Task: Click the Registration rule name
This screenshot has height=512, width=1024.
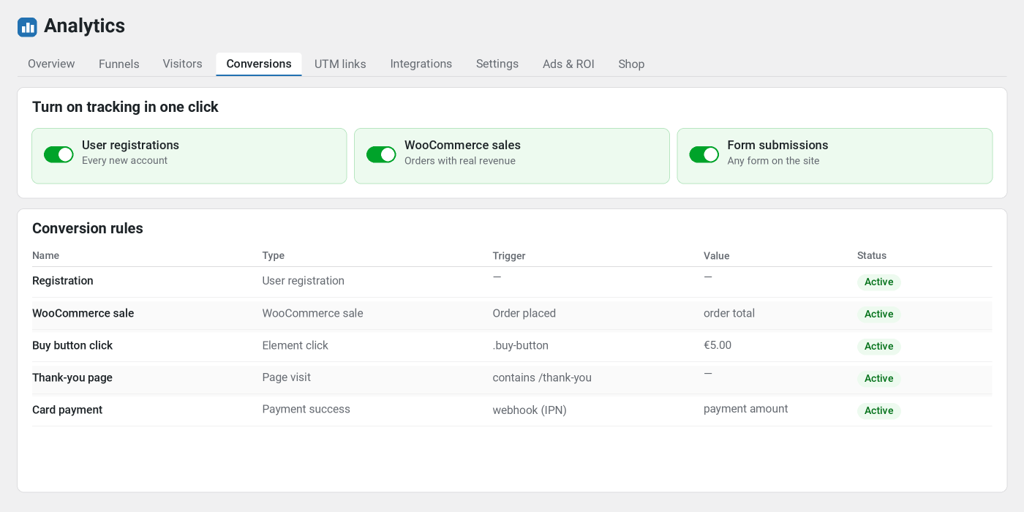Action: pyautogui.click(x=63, y=281)
